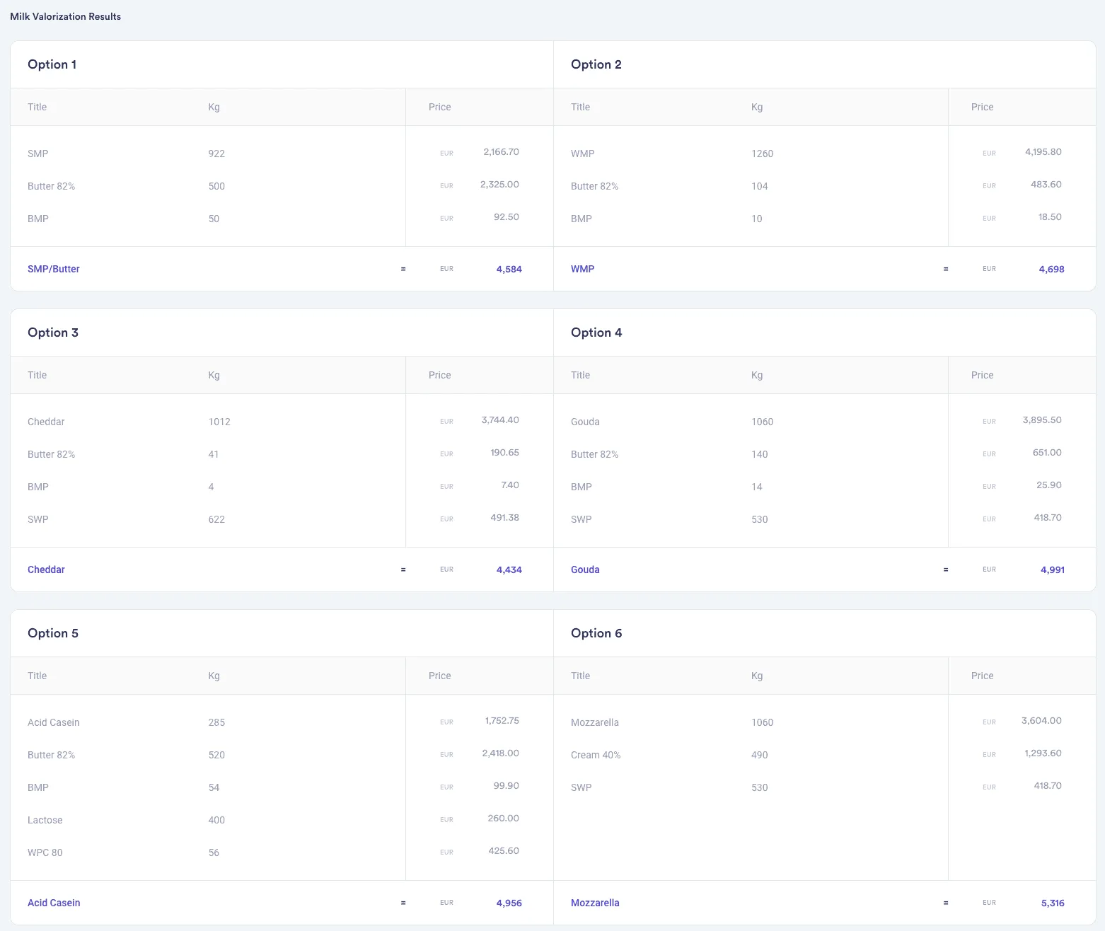1105x931 pixels.
Task: Click the 1,293.60 price value
Action: (1043, 753)
